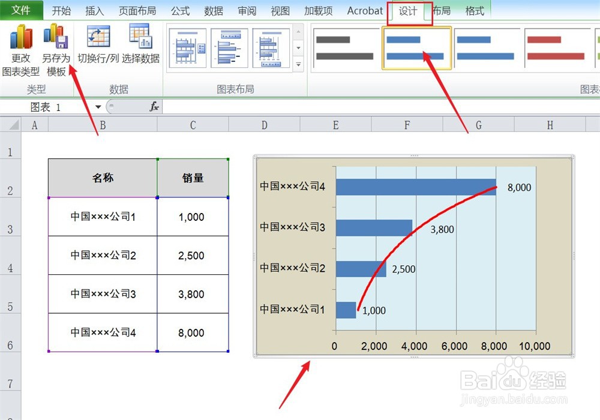The width and height of the screenshot is (600, 420).
Task: Click into the formula bar
Action: pyautogui.click(x=381, y=107)
